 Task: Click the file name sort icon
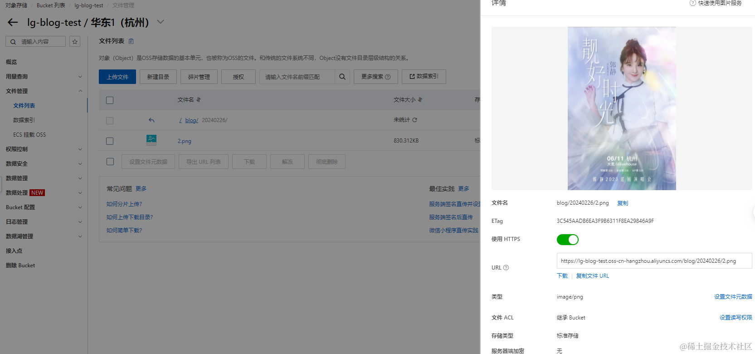(198, 99)
